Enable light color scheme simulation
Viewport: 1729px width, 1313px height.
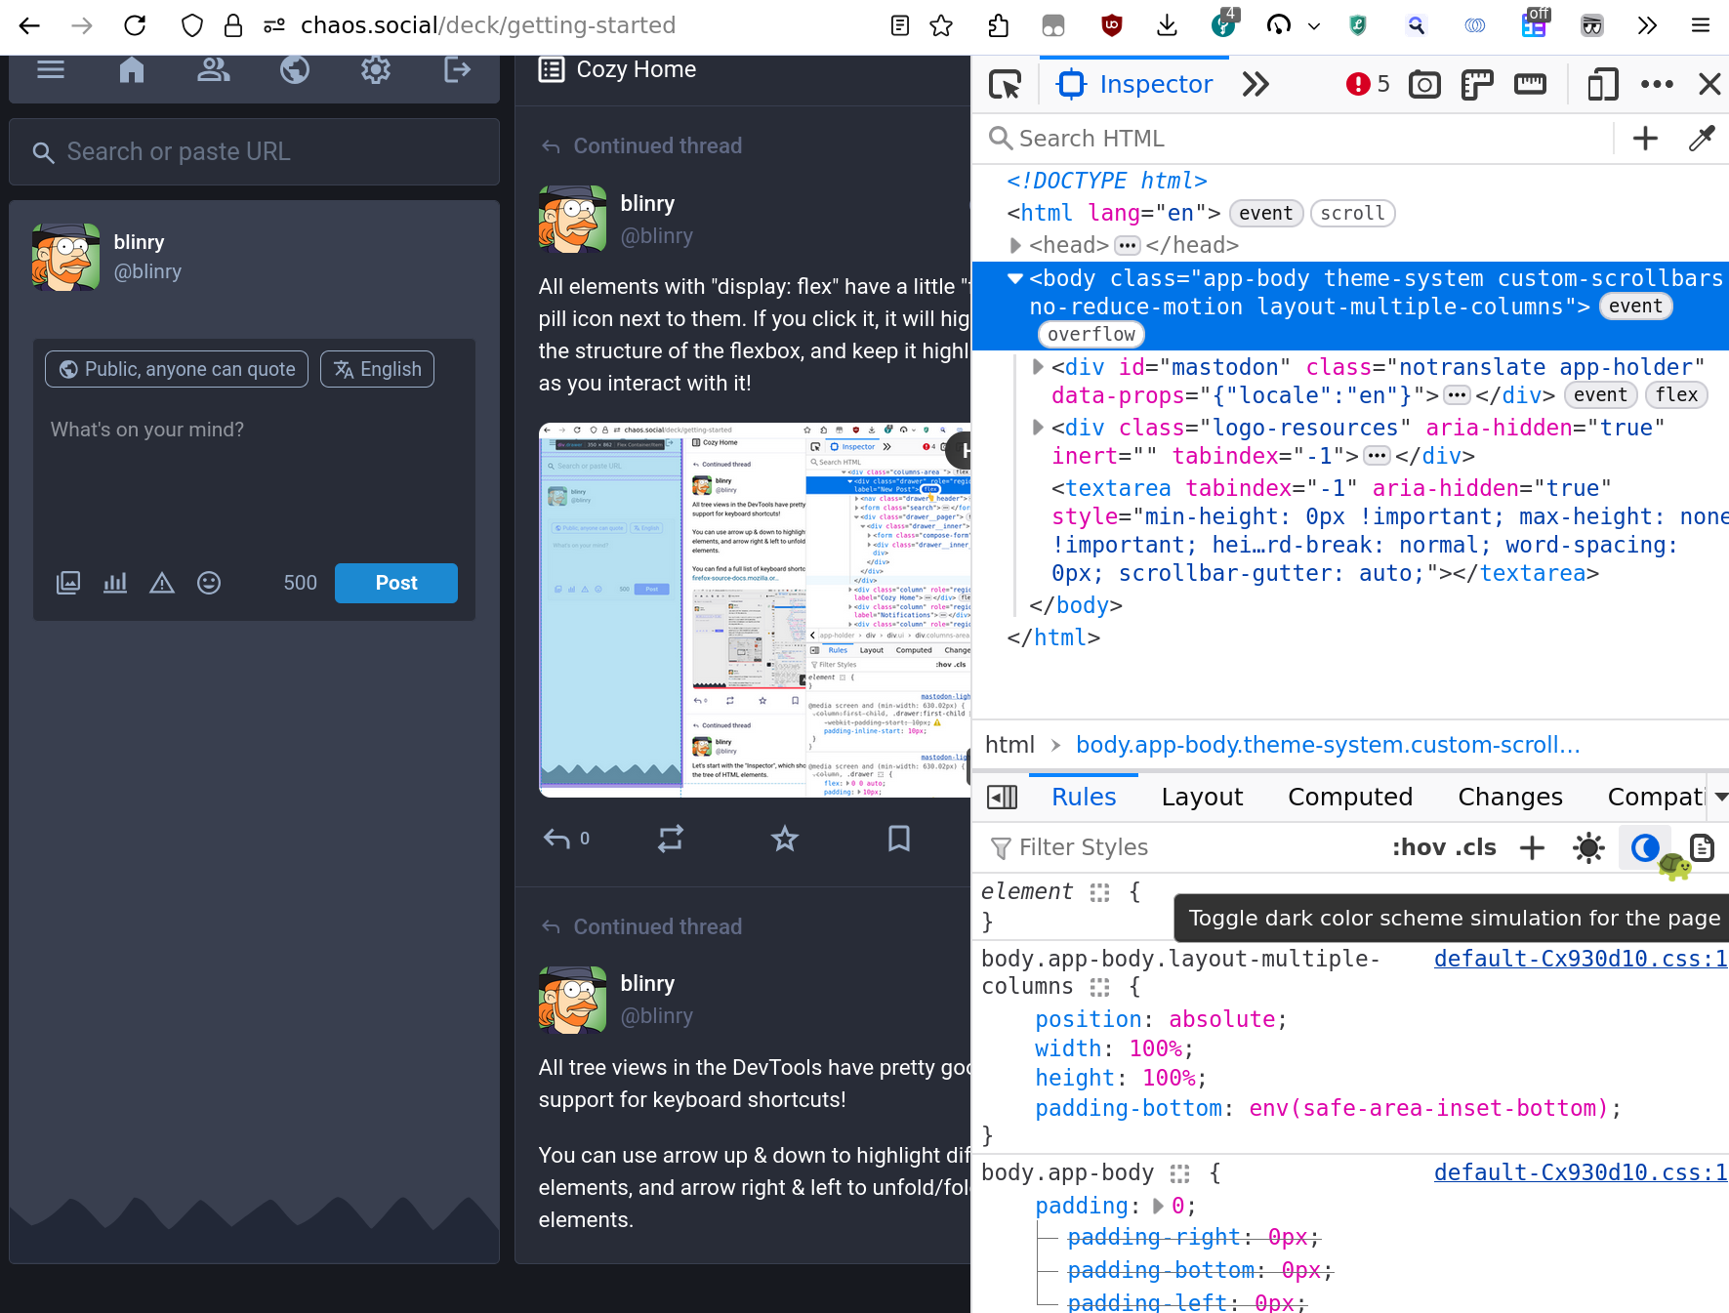(x=1588, y=847)
